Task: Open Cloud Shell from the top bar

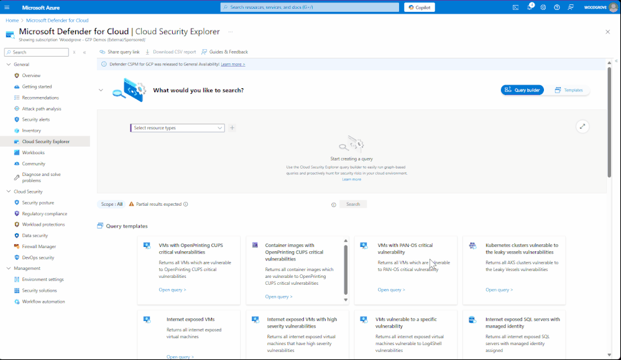Action: click(515, 7)
